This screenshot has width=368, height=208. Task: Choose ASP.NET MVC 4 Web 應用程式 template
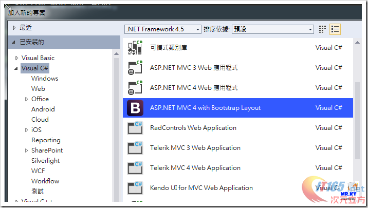(x=238, y=88)
